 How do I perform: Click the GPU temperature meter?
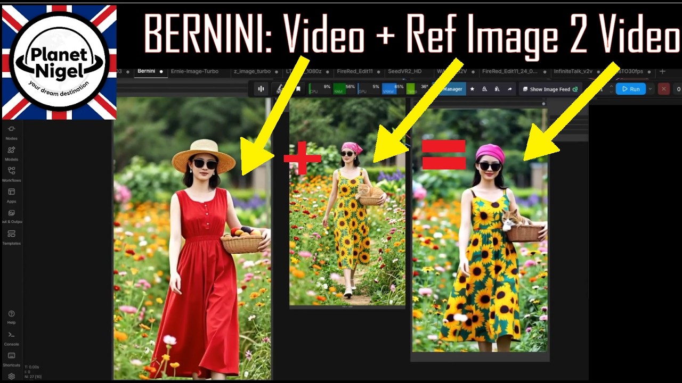[x=417, y=89]
